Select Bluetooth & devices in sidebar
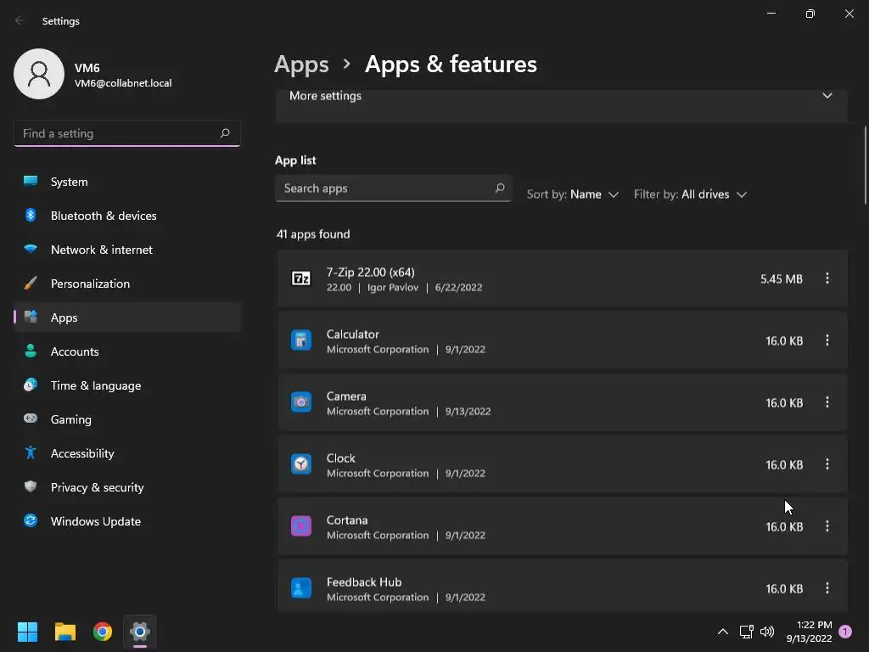Screen dimensions: 869x652 pos(103,216)
